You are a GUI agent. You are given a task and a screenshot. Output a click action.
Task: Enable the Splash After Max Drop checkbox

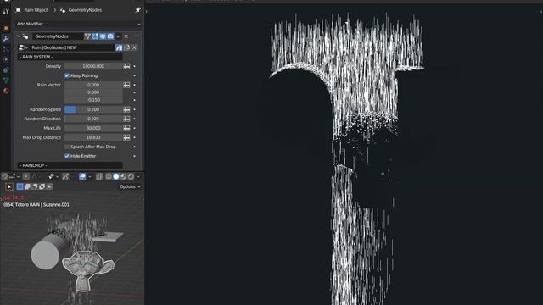pos(67,147)
